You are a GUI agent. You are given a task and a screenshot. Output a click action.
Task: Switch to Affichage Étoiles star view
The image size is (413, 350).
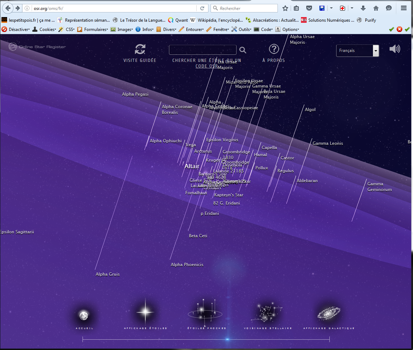145,312
